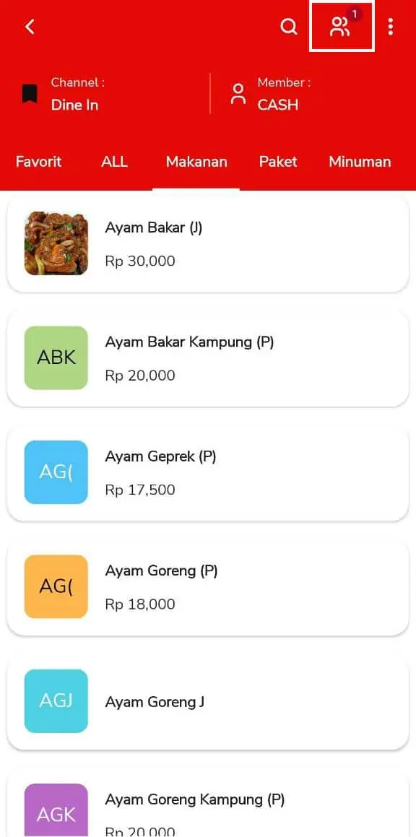Screen dimensions: 416x837
Task: Change the CASH member selection
Action: click(277, 105)
